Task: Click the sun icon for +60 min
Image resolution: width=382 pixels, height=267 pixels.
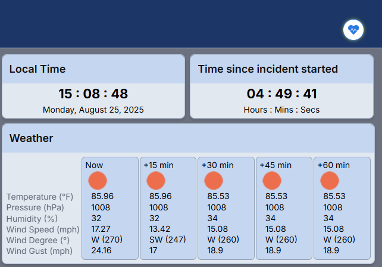Action: [330, 181]
